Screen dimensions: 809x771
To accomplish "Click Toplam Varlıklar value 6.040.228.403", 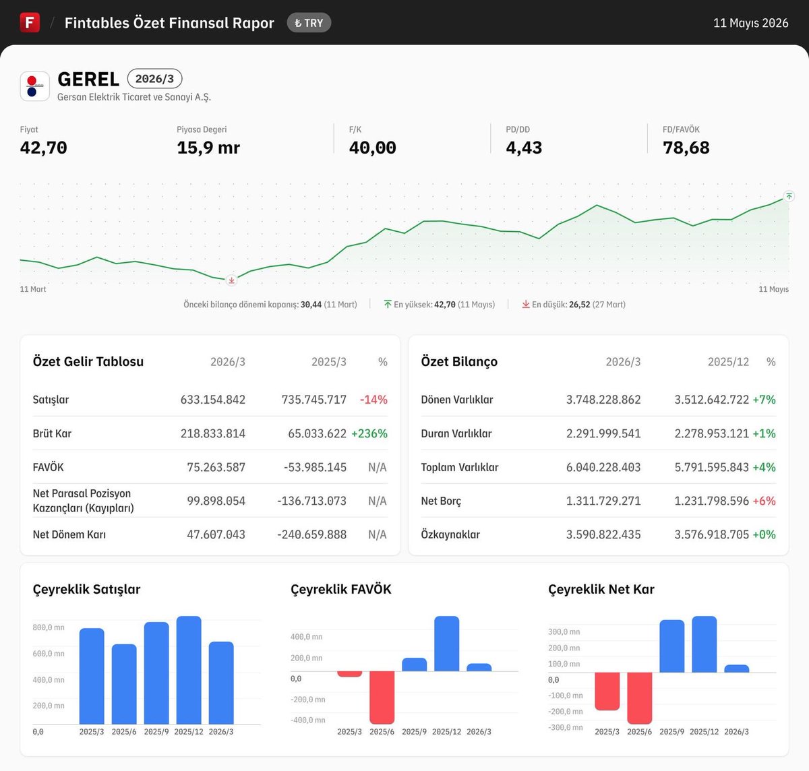I will (x=603, y=467).
